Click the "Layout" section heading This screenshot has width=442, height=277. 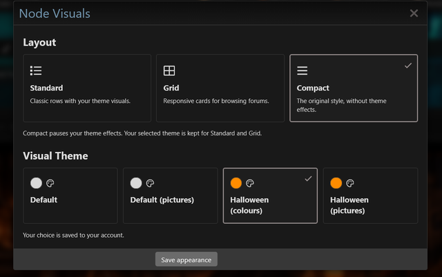(x=39, y=42)
